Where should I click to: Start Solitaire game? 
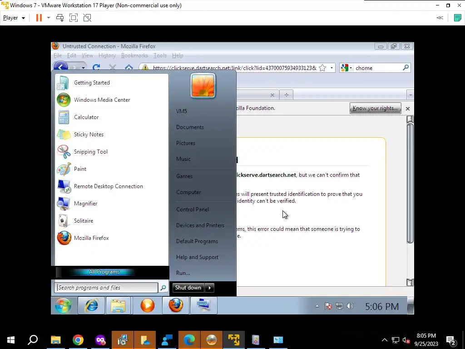point(112,220)
